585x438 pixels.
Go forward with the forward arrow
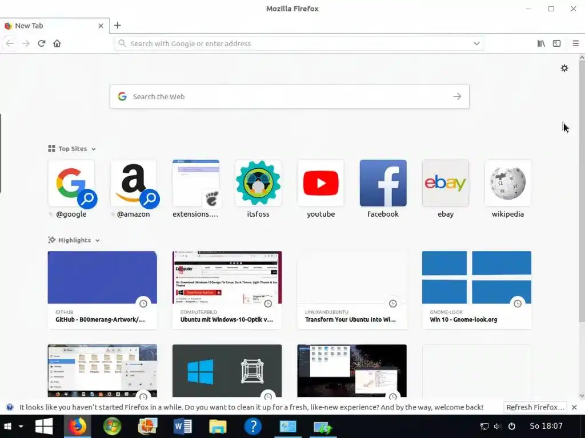coord(26,43)
